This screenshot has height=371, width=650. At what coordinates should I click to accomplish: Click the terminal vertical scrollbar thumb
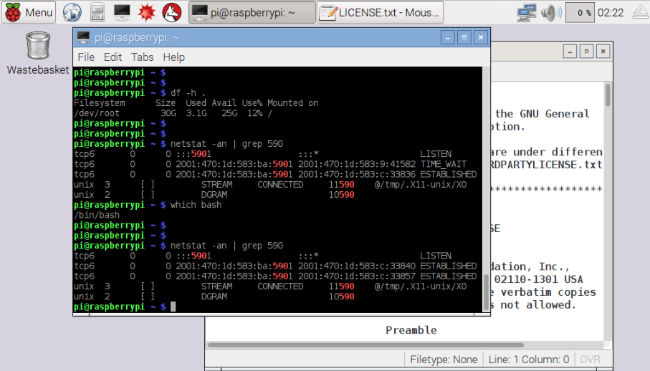click(x=487, y=292)
